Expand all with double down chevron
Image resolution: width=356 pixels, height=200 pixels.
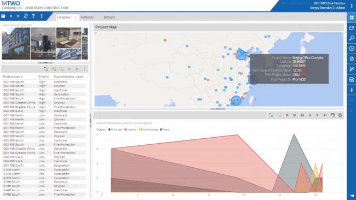295,115
